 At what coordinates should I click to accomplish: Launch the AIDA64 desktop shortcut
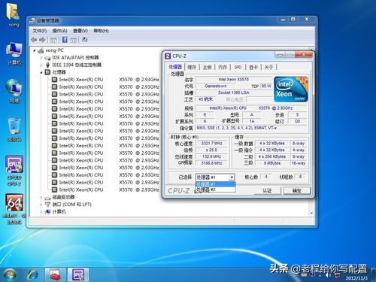[14, 209]
